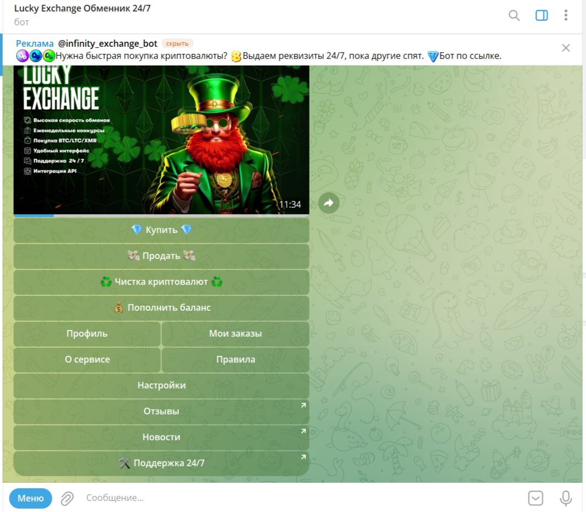
Task: Contact 'Поддержка 24/7' button
Action: (161, 463)
